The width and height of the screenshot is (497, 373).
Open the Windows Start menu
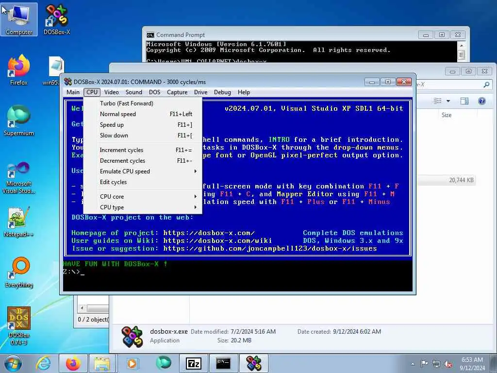click(x=13, y=363)
